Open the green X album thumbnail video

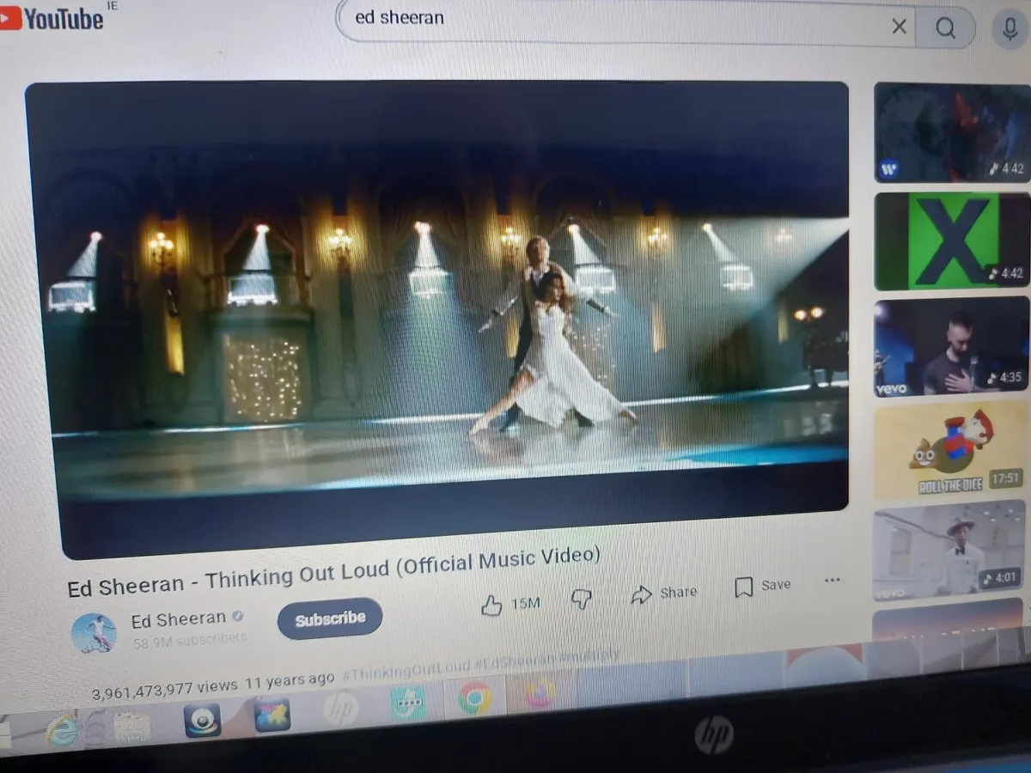951,240
